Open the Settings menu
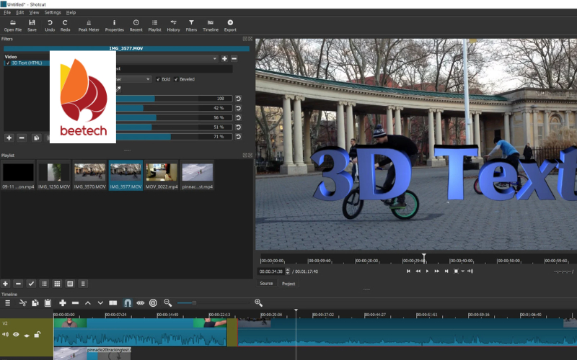577x360 pixels. pyautogui.click(x=53, y=12)
